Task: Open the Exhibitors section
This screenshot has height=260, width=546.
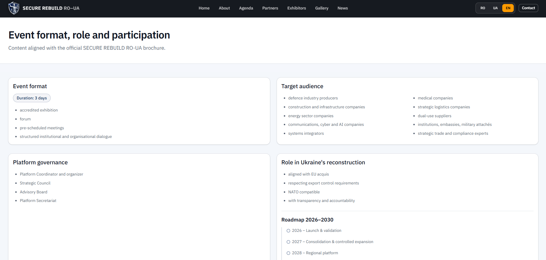Action: [297, 8]
